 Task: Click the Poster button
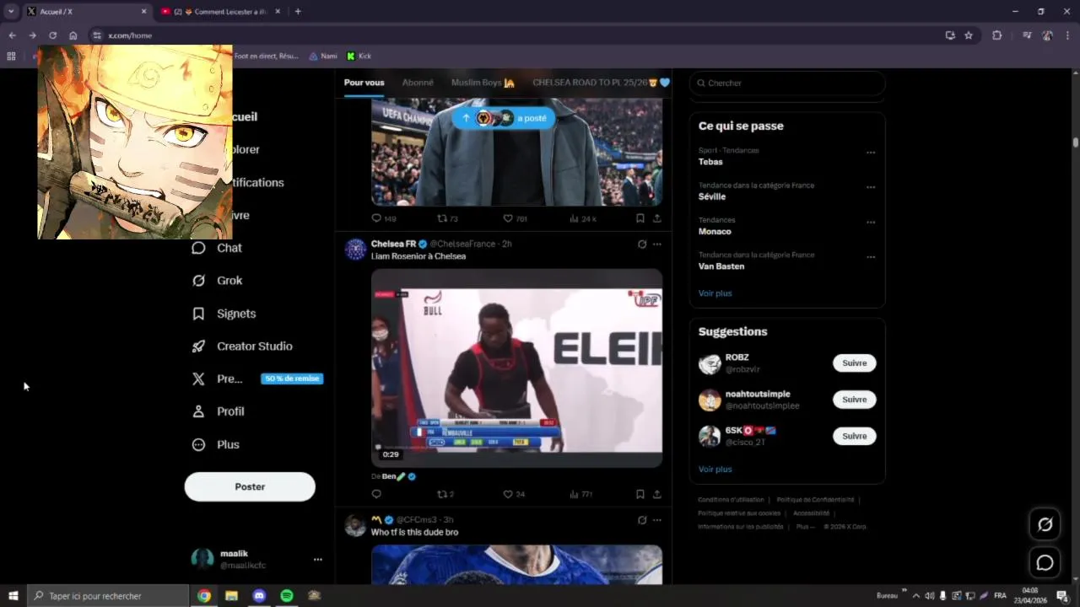(x=250, y=486)
